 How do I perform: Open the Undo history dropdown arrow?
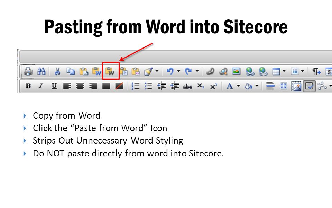179,71
